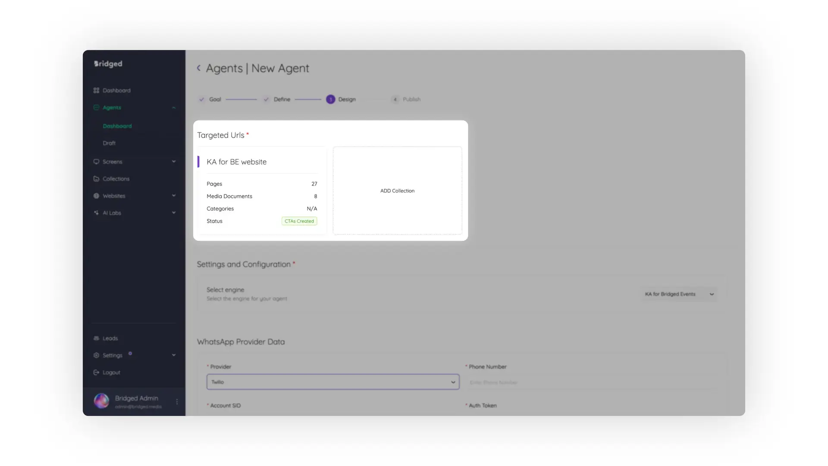
Task: Switch to the Draft tab
Action: point(109,143)
